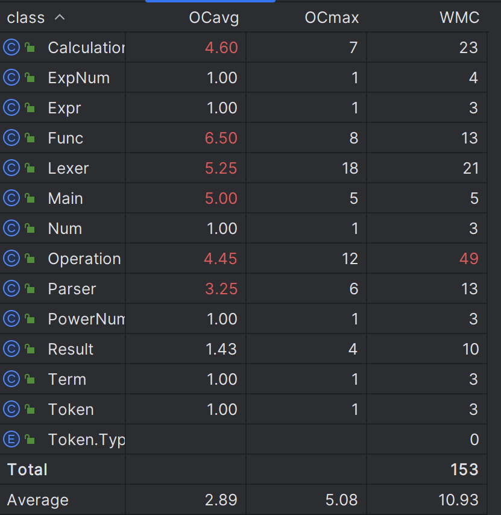Screen dimensions: 501x515
Task: Select the Total summary row
Action: point(244,469)
